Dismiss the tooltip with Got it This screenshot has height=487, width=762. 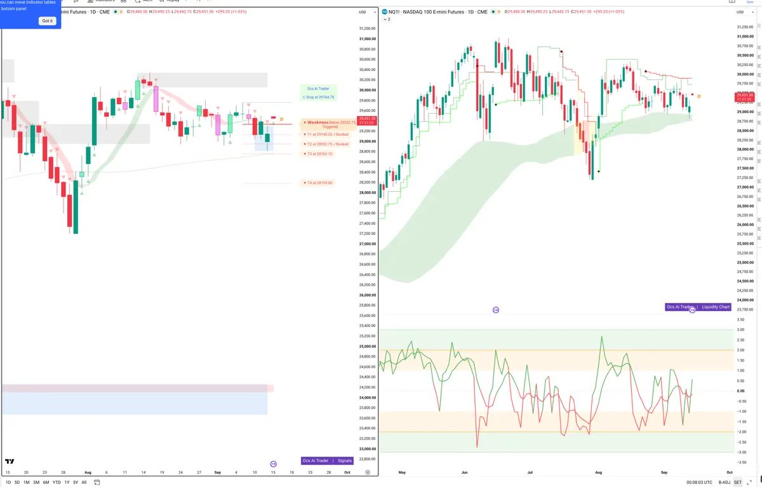(48, 21)
